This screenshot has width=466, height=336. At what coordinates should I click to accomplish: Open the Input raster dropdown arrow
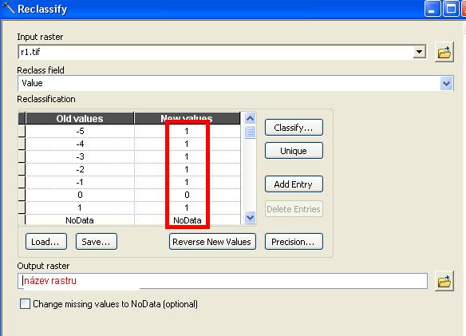[x=420, y=52]
